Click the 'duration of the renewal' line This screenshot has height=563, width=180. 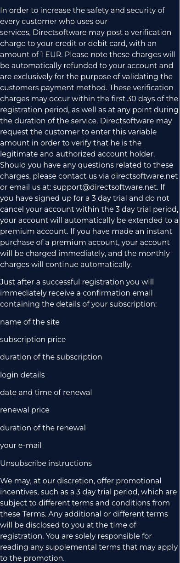(x=43, y=428)
